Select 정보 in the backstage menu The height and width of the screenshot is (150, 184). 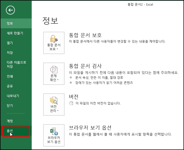[16, 23]
